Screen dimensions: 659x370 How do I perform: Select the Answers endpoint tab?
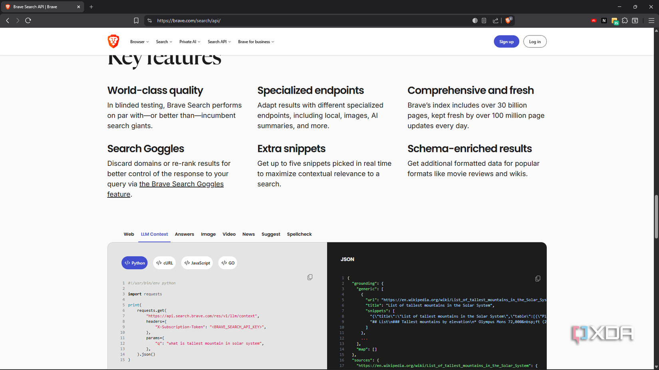point(184,234)
